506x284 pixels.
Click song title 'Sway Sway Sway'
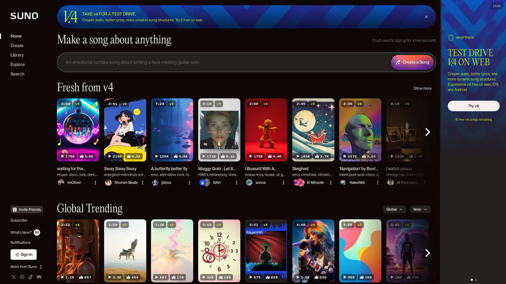point(120,169)
